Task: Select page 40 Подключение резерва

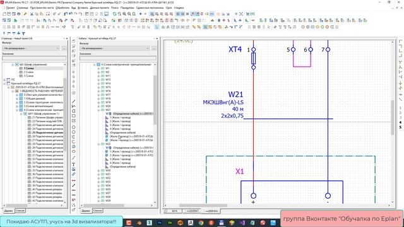Action: 47,189
